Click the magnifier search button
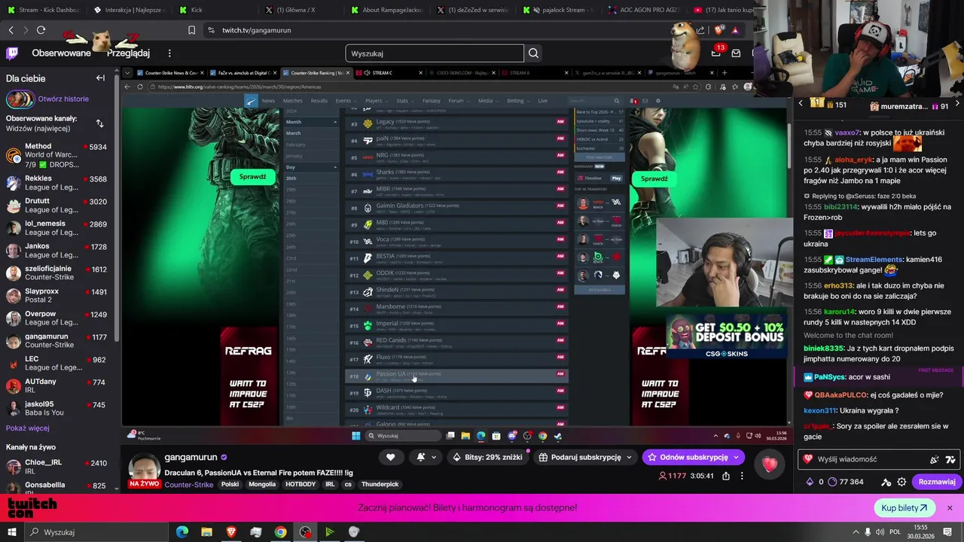Viewport: 964px width, 542px height. coord(533,53)
